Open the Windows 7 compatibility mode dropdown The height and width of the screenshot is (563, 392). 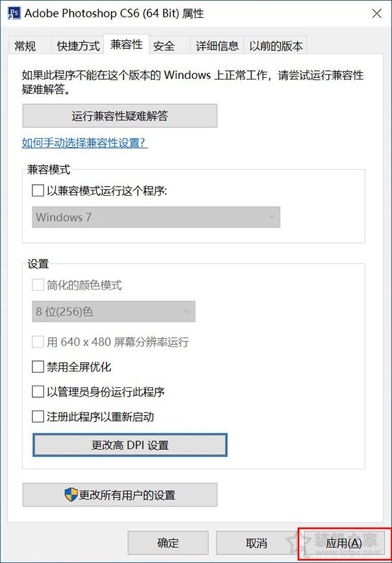pos(155,217)
